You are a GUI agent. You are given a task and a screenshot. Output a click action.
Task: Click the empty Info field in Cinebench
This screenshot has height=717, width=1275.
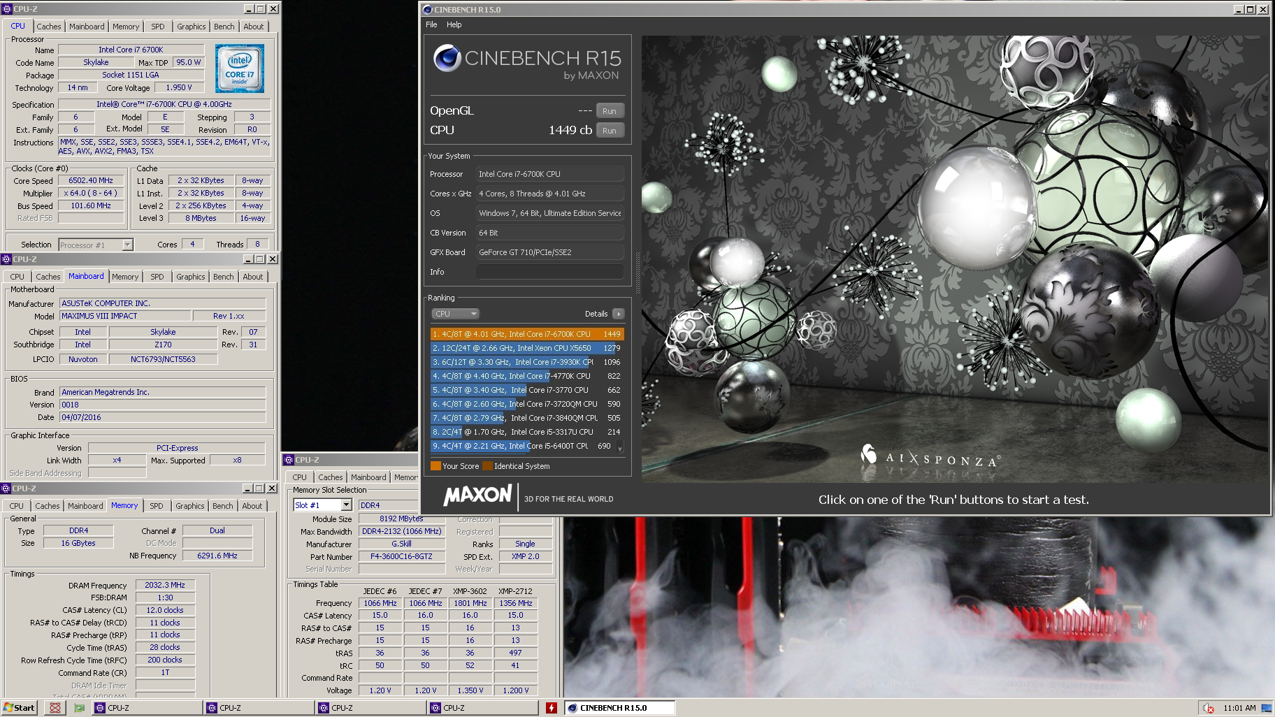(550, 272)
